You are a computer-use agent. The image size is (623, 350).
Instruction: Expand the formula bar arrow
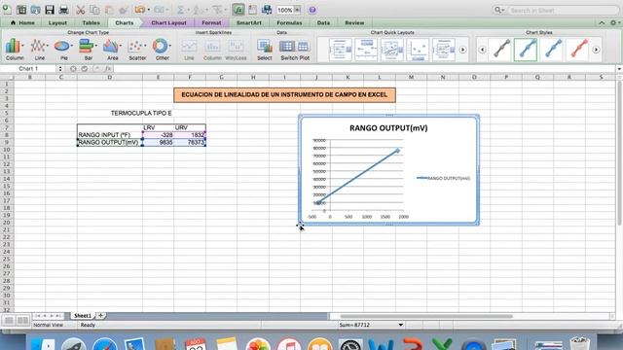tap(619, 69)
